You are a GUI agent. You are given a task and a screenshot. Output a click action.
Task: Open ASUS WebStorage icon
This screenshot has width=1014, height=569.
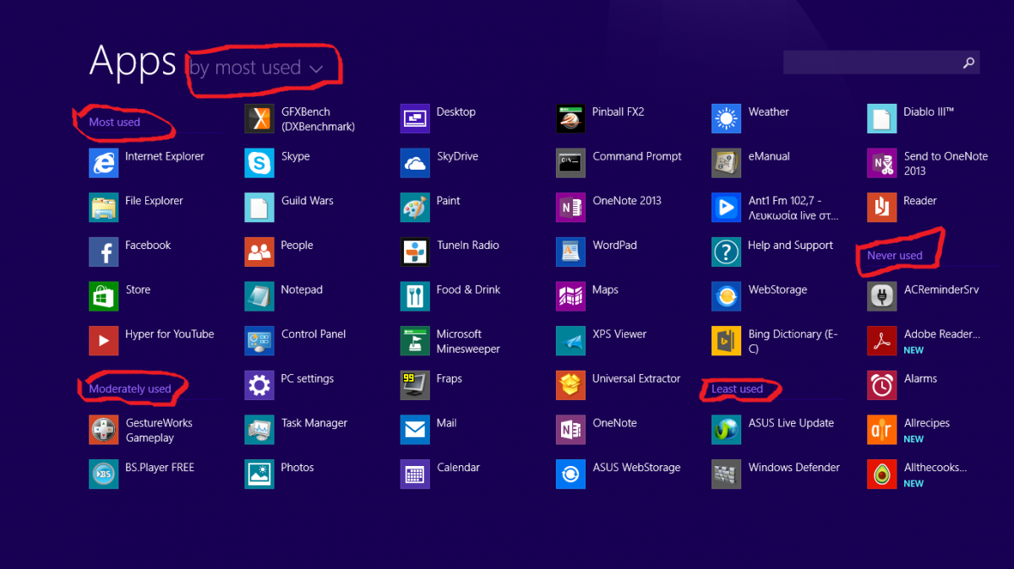coord(570,474)
